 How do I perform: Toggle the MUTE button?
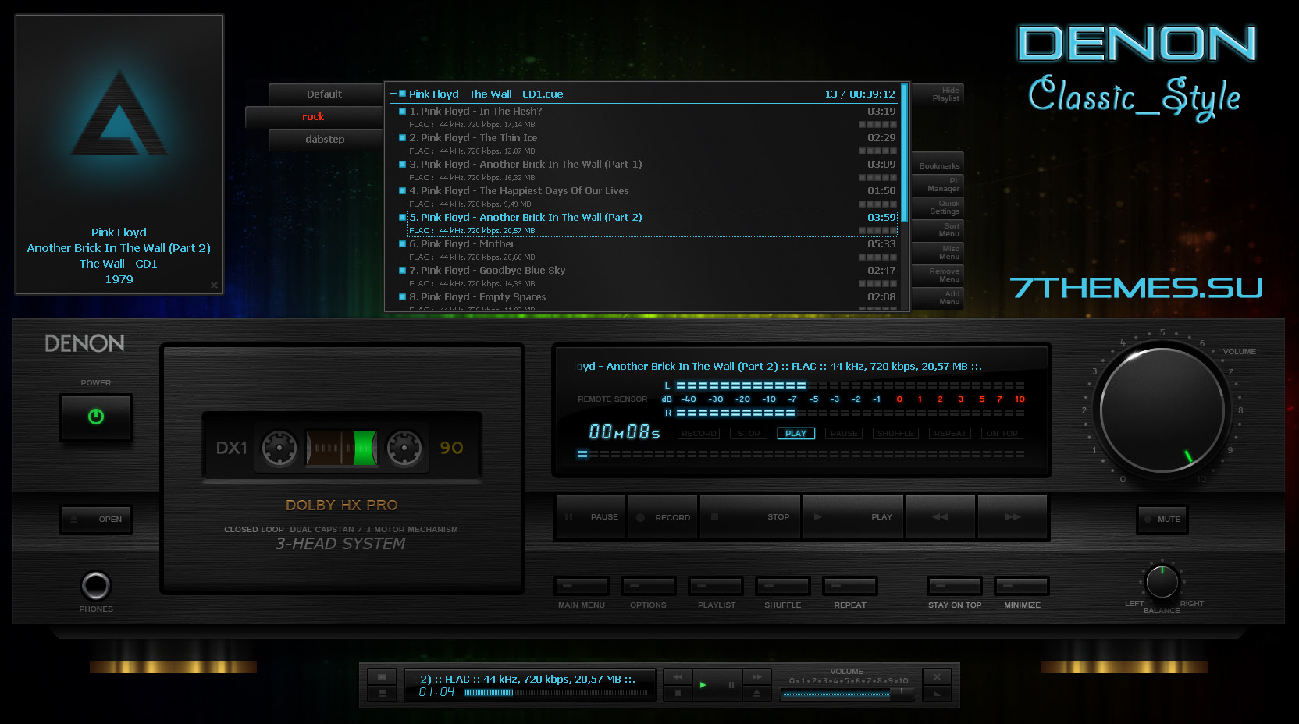coord(1162,520)
